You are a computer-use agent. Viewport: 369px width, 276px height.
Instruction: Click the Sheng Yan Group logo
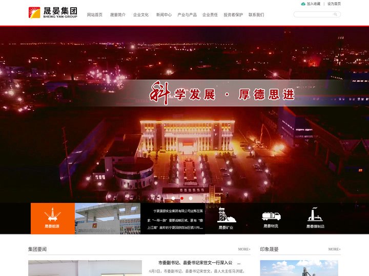point(53,12)
